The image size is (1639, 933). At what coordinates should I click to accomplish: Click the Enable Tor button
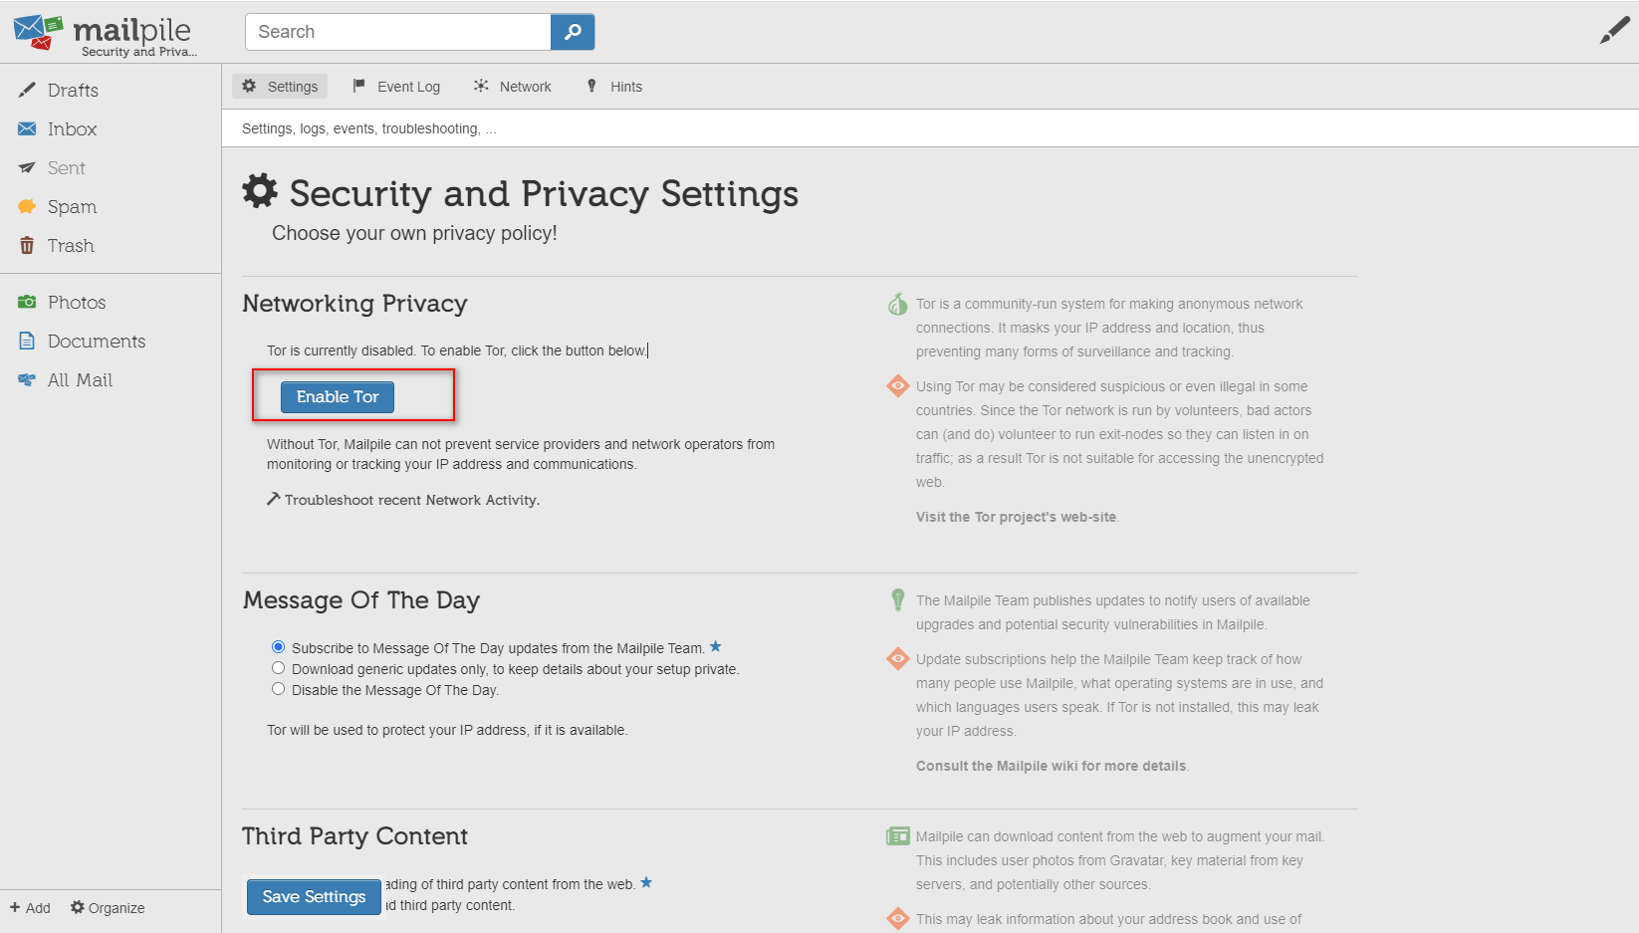coord(338,397)
